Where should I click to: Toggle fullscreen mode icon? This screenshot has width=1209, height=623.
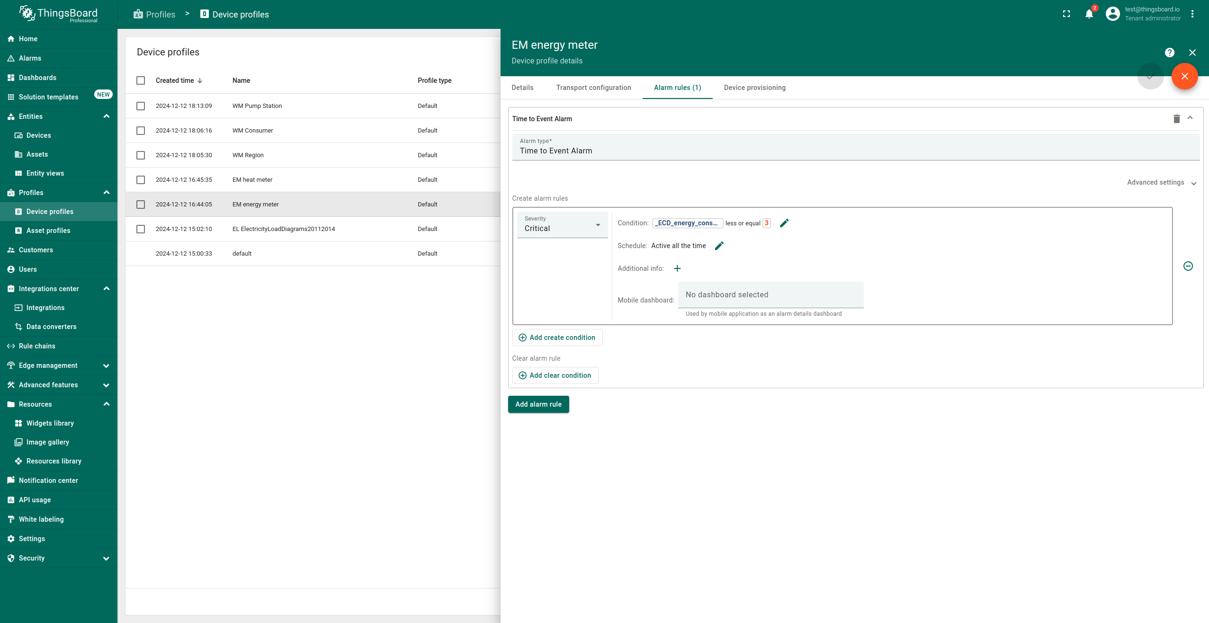tap(1066, 14)
